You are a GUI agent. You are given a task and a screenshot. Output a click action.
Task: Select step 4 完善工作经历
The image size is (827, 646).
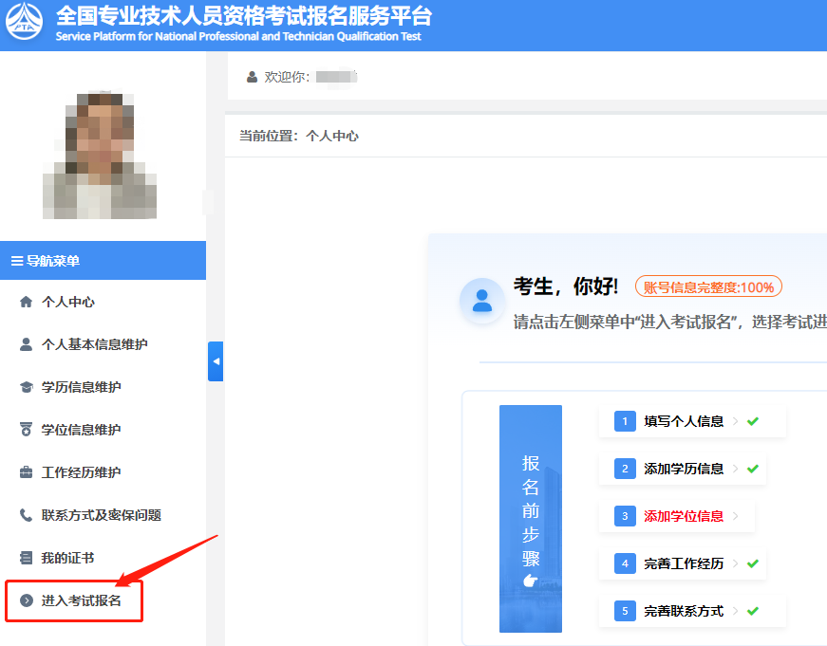(683, 563)
